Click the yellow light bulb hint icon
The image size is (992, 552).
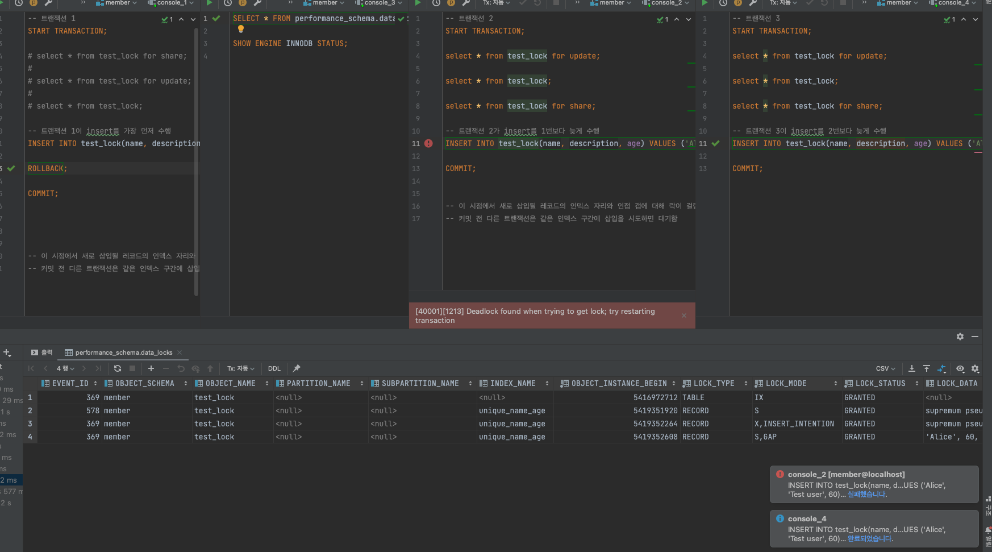241,29
